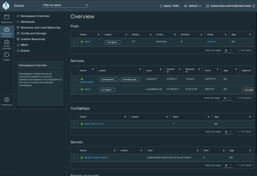Expand the Filter by labels dropdown
This screenshot has width=257, height=176.
(x=65, y=5)
